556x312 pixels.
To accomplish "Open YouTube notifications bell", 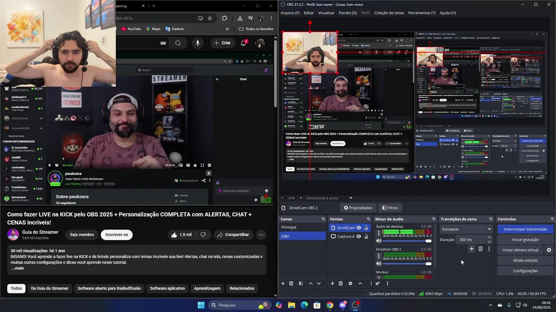I will tap(244, 43).
